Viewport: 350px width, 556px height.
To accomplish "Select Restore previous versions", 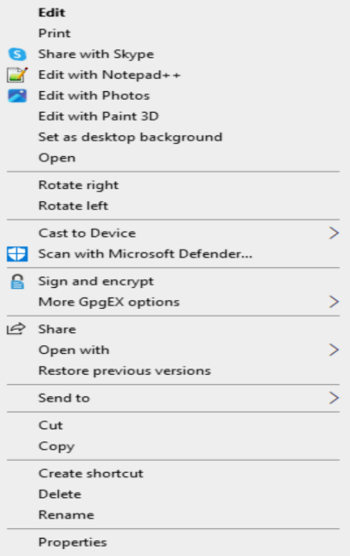I will tap(124, 371).
